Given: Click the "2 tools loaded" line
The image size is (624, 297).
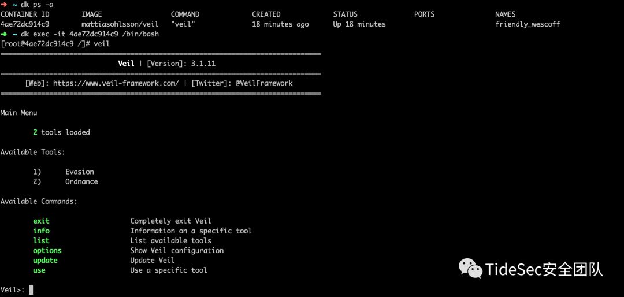Looking at the screenshot, I should (61, 132).
